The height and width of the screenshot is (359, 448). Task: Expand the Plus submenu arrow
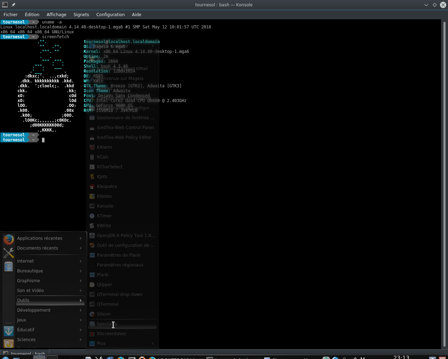coord(153,344)
